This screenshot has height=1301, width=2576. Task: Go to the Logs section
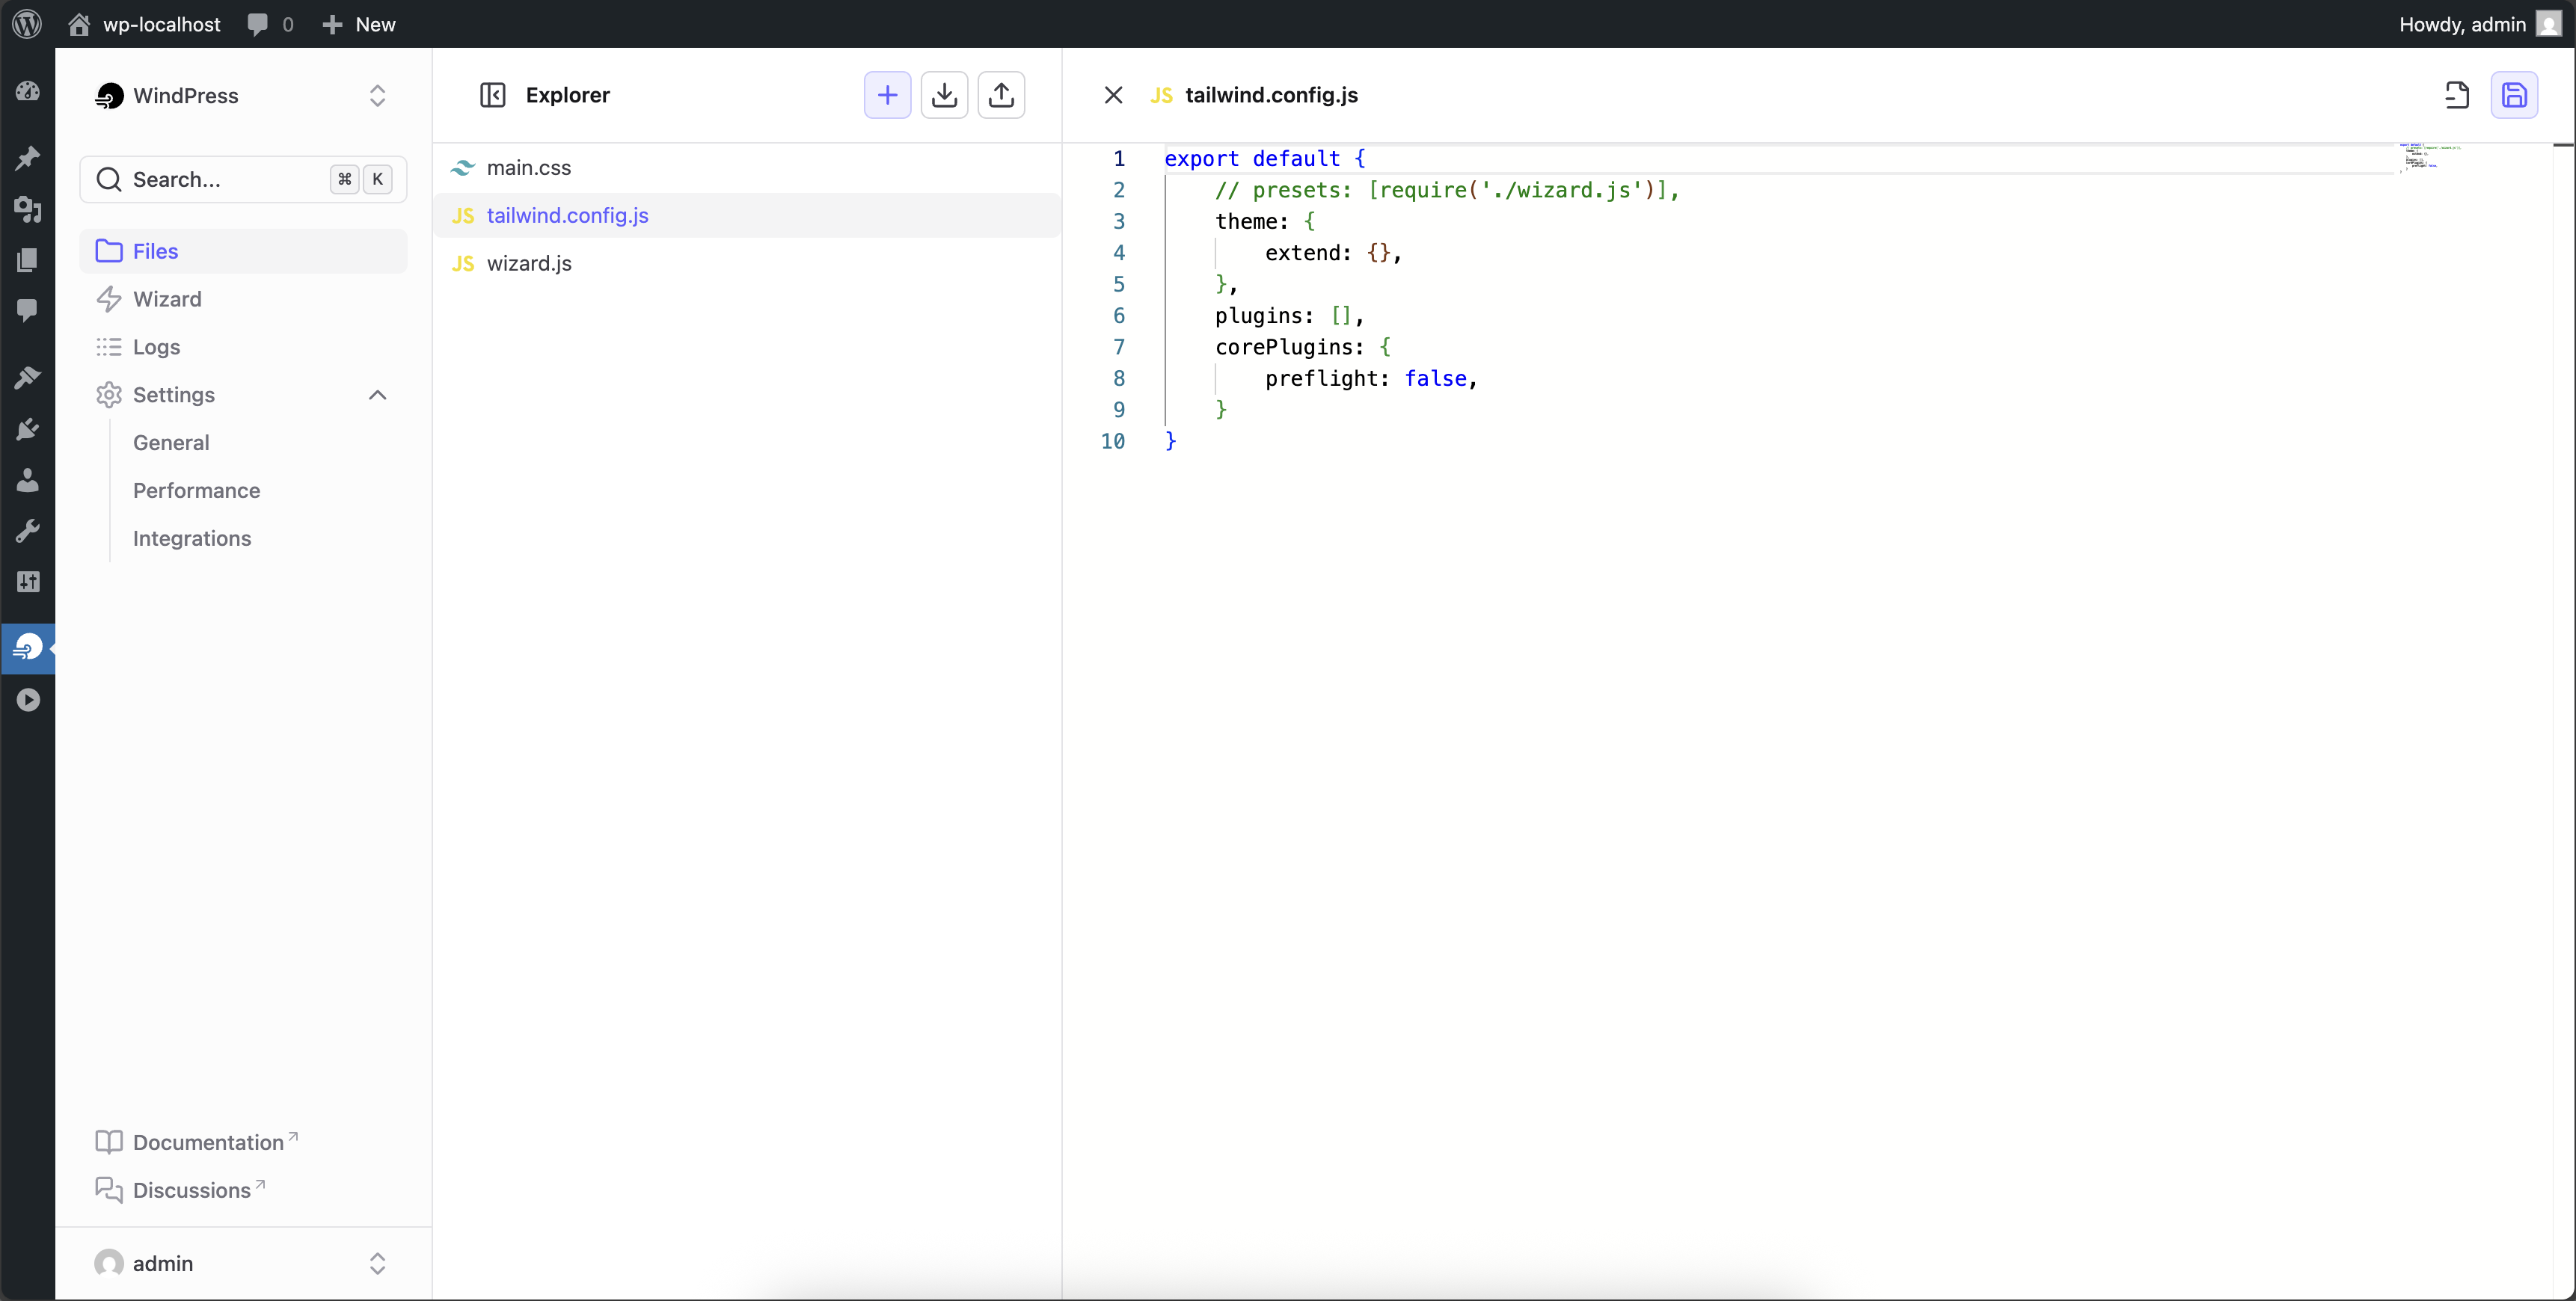pos(243,347)
